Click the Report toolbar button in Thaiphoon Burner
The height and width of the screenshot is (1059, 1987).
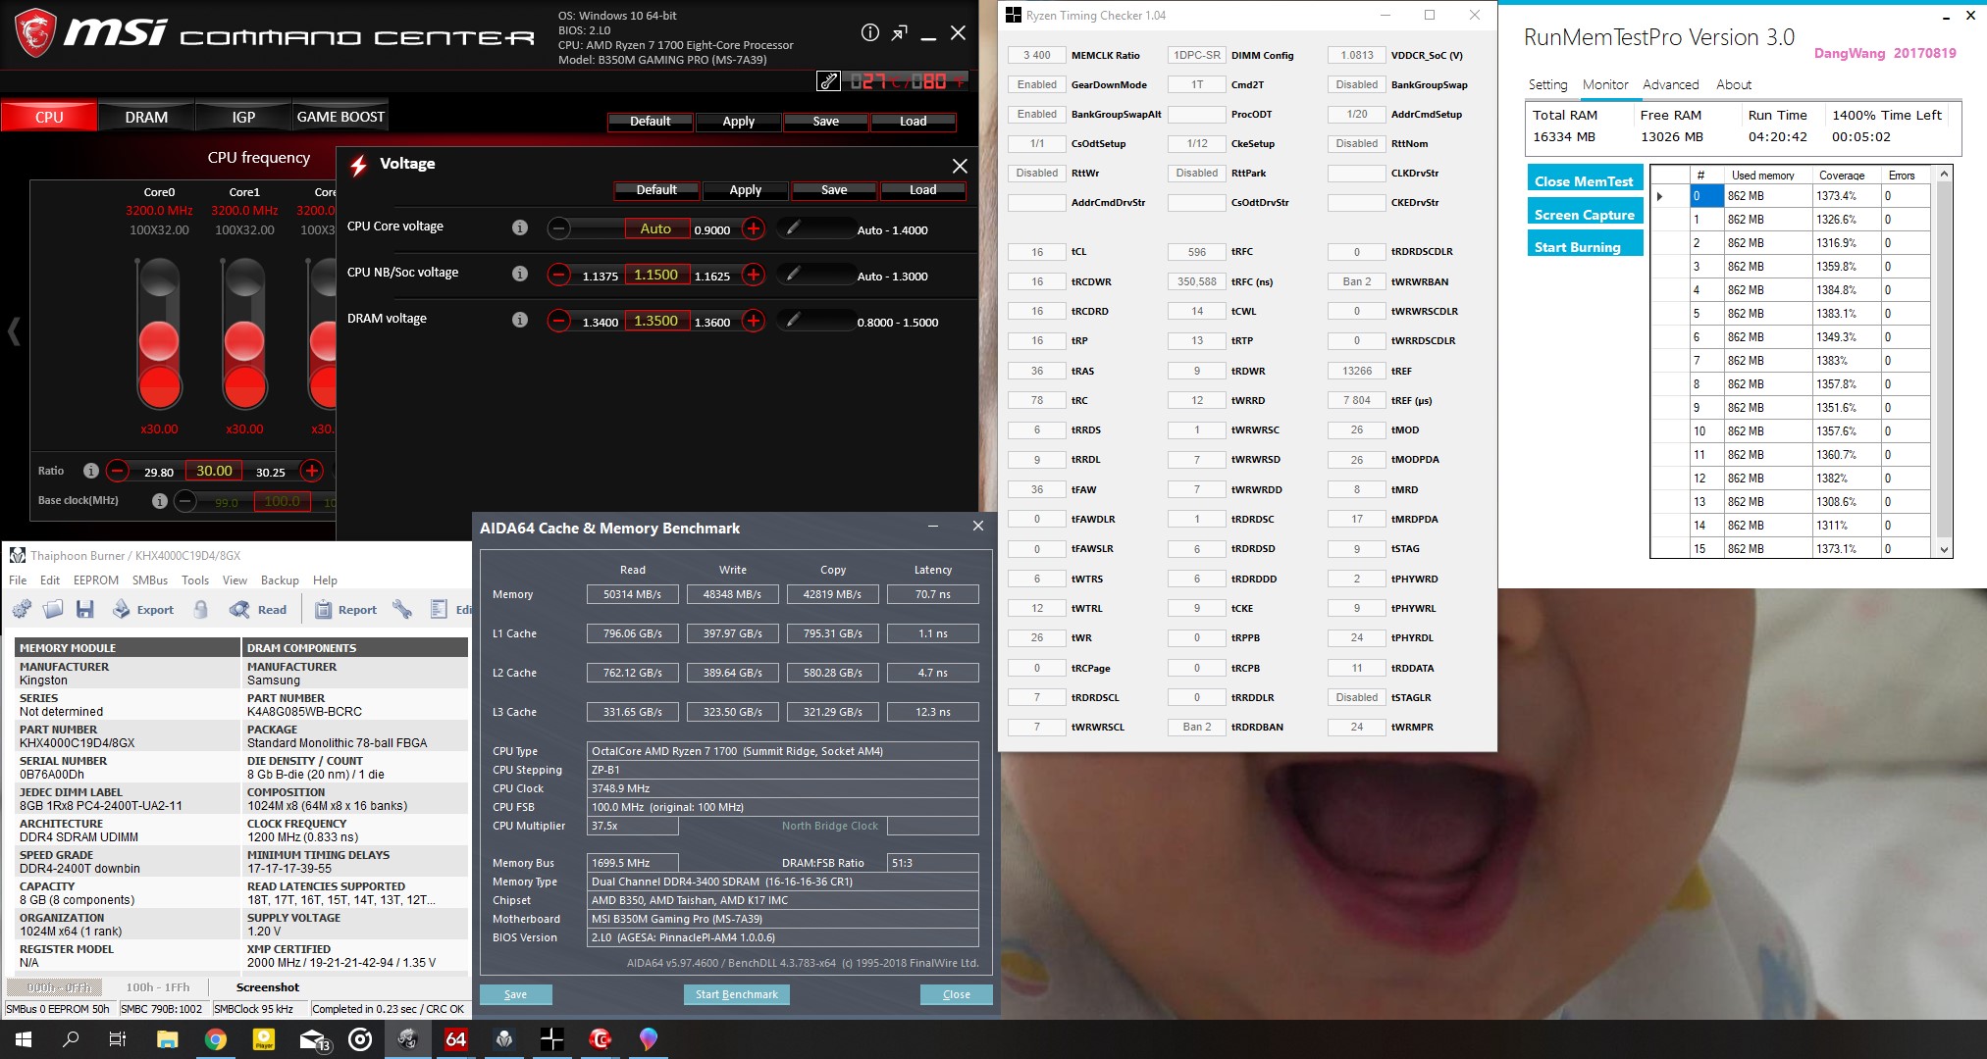point(345,609)
